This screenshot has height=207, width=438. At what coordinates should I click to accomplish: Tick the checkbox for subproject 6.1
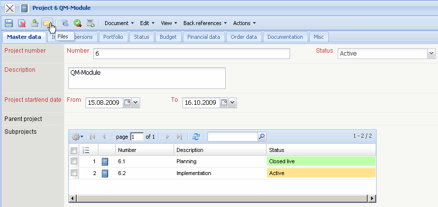pos(74,161)
